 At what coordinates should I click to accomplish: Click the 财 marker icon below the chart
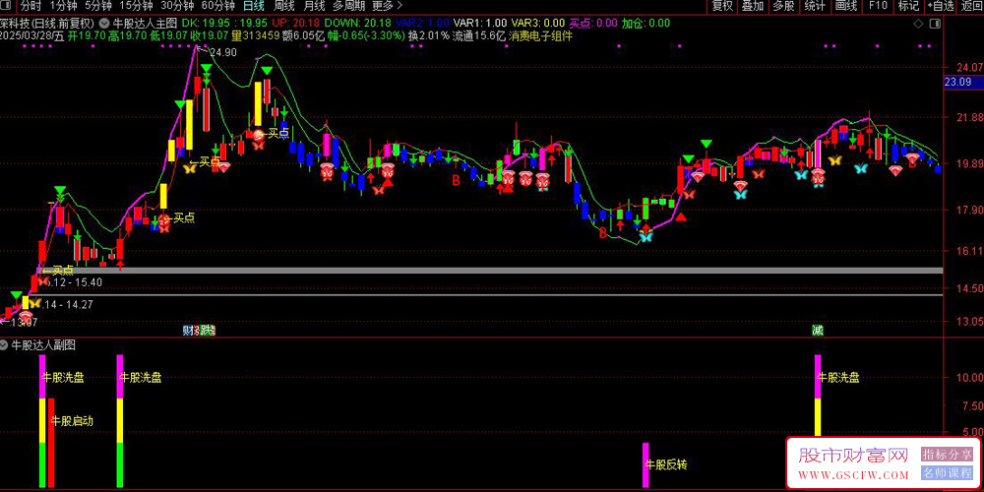click(x=188, y=330)
